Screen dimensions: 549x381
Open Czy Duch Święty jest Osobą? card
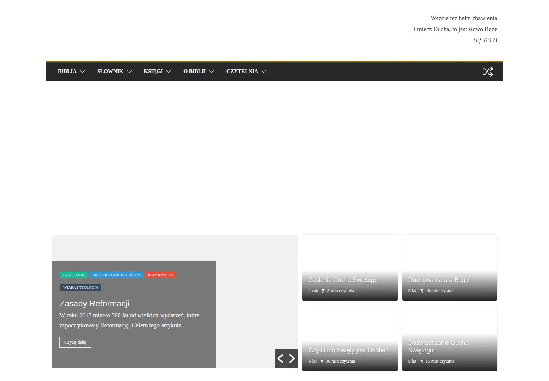(350, 338)
